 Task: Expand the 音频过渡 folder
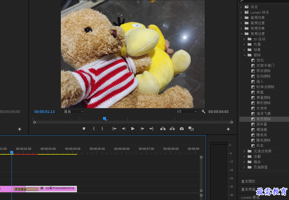[241, 23]
